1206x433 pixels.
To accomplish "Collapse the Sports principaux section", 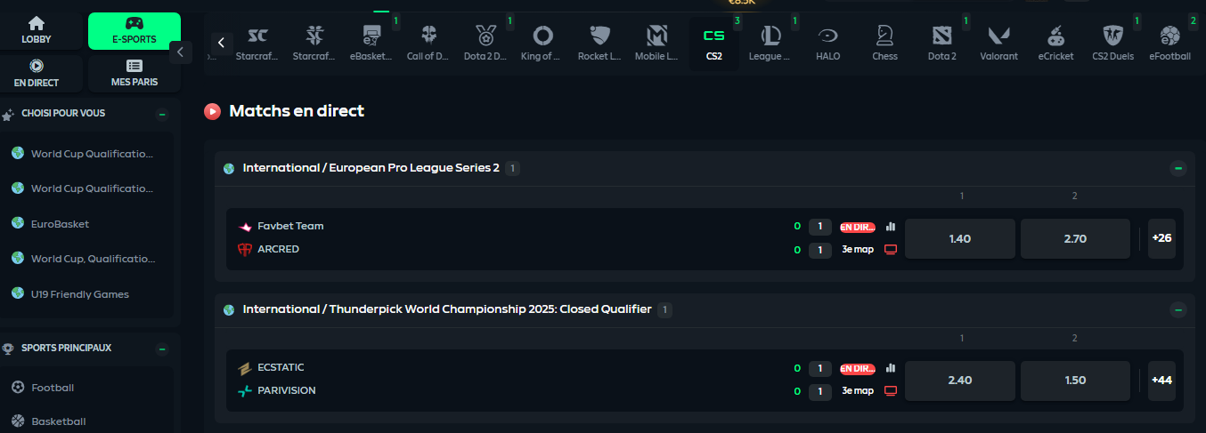I will pyautogui.click(x=161, y=349).
